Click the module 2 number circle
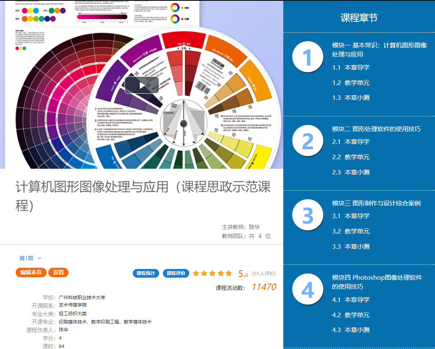435x349 pixels. click(x=308, y=141)
